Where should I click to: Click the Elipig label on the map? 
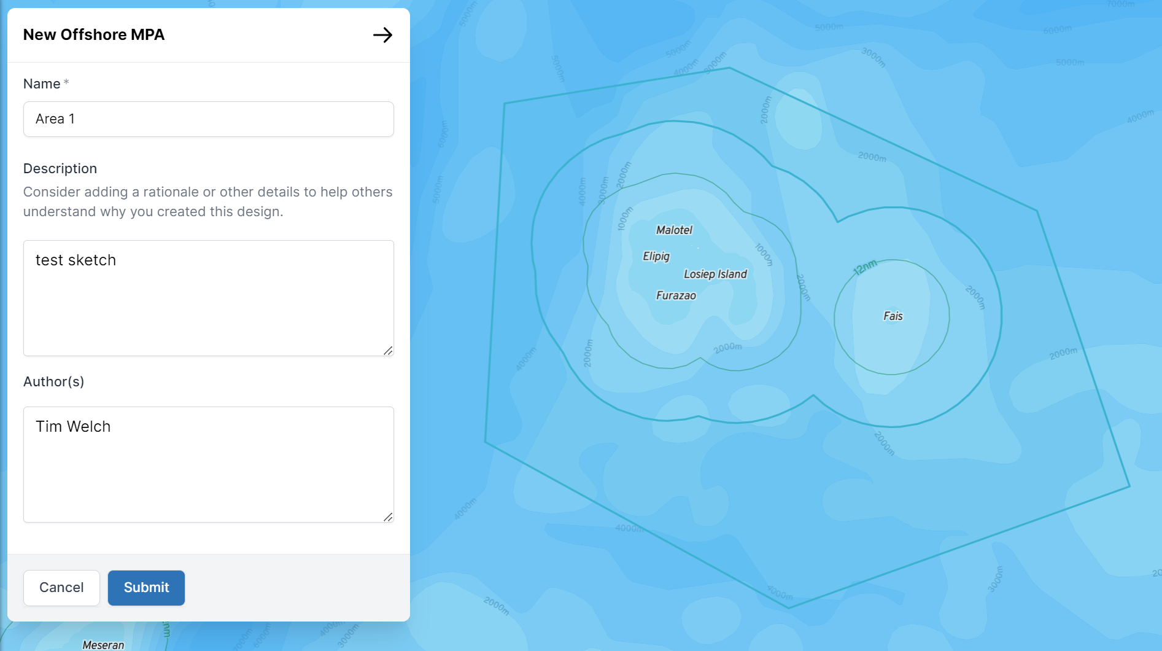pyautogui.click(x=656, y=256)
